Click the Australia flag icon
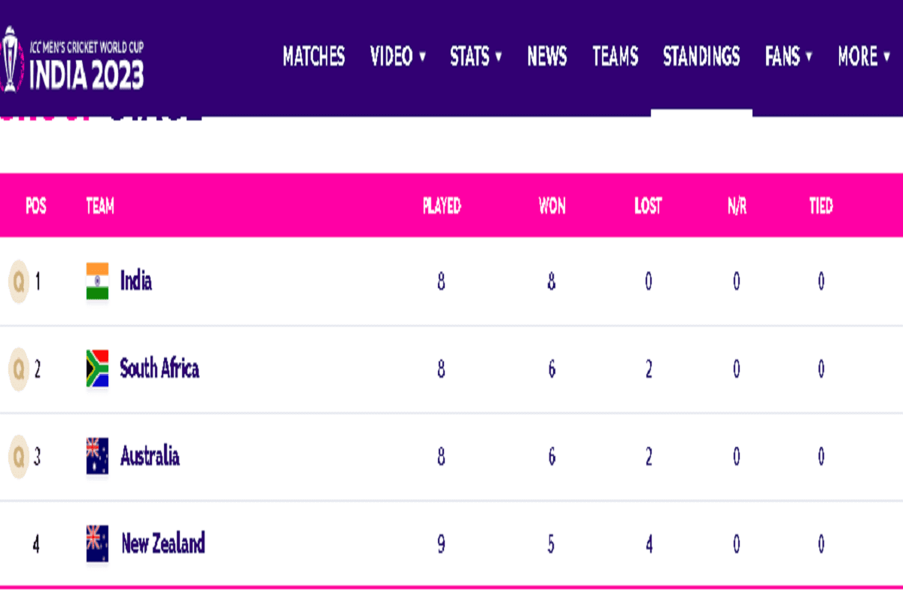The image size is (903, 602). (x=97, y=456)
